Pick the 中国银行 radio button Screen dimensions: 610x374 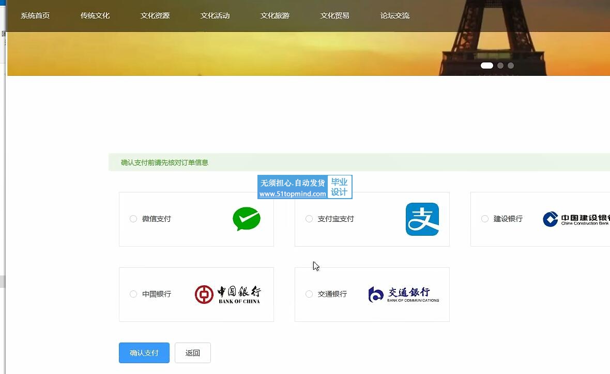[x=133, y=294]
